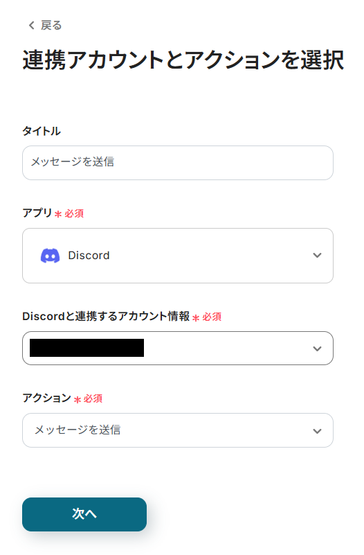
Task: Click the タイトル field label
Action: coord(42,132)
